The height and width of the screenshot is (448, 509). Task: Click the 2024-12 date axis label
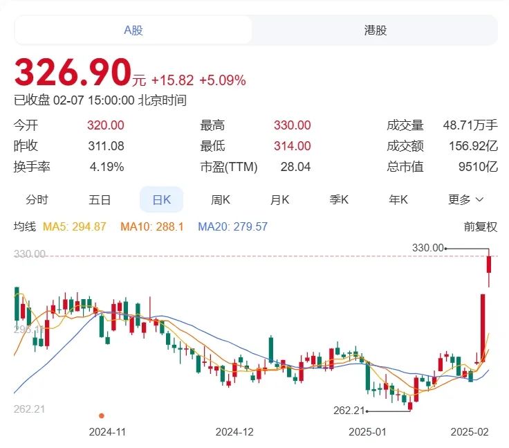[x=234, y=431]
